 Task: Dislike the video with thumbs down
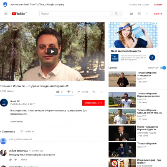pos(69,92)
